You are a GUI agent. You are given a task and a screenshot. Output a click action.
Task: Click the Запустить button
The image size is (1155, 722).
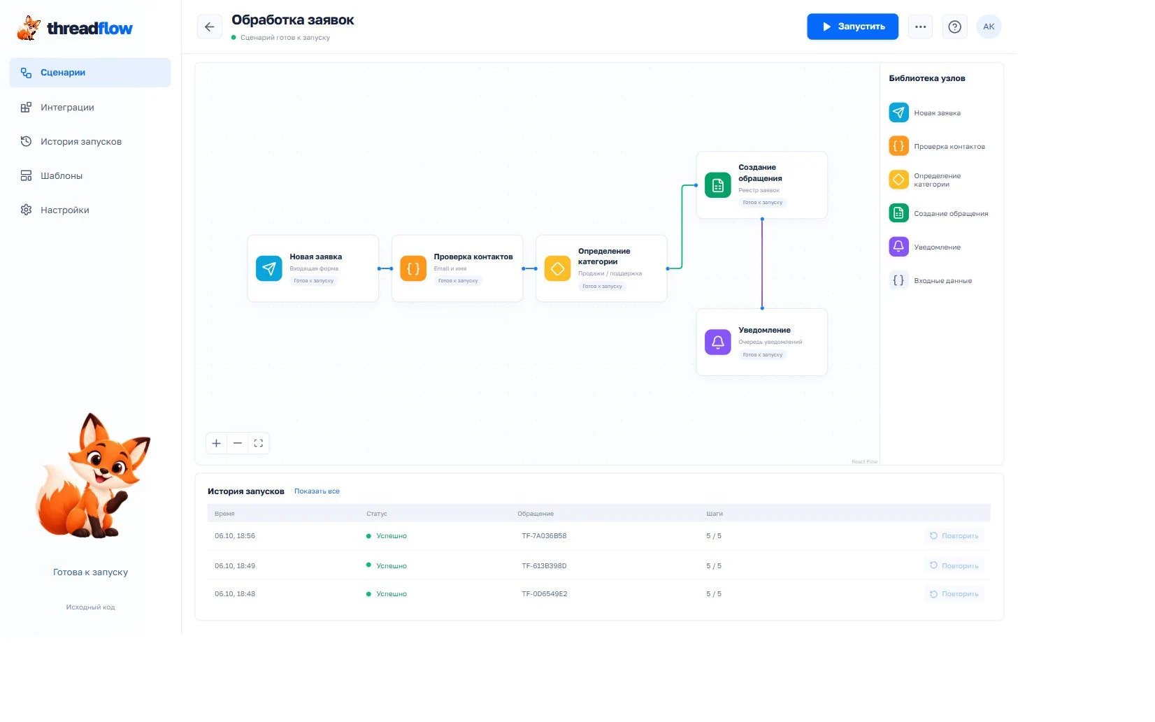click(852, 27)
